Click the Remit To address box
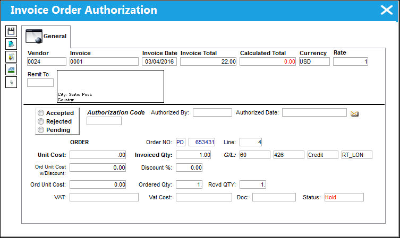Viewport: 400px width, 238px height. click(110, 86)
